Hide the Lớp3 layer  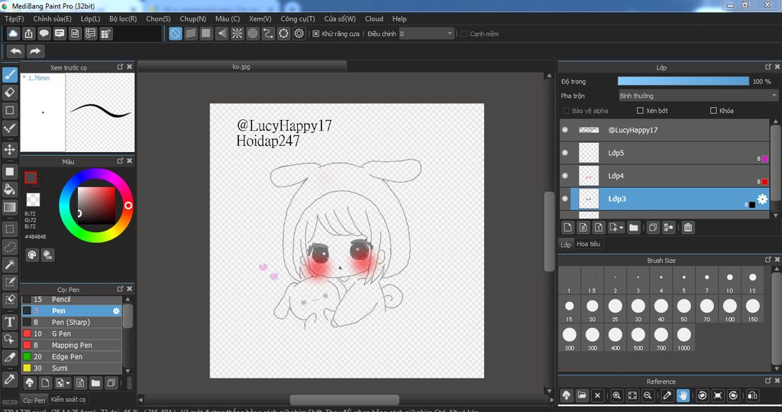tap(565, 199)
